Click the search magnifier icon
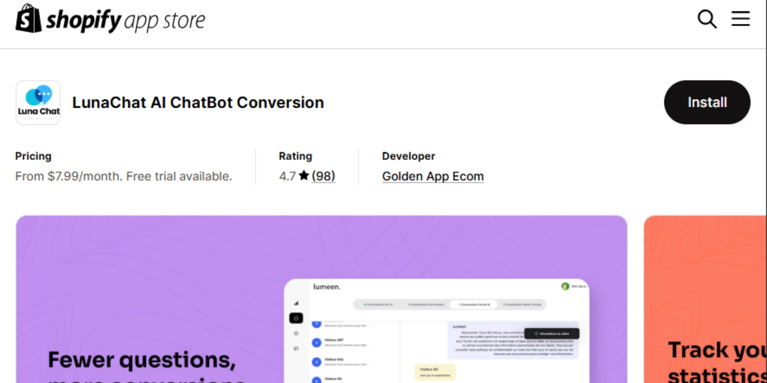Screen dimensions: 767x383 (x=707, y=19)
